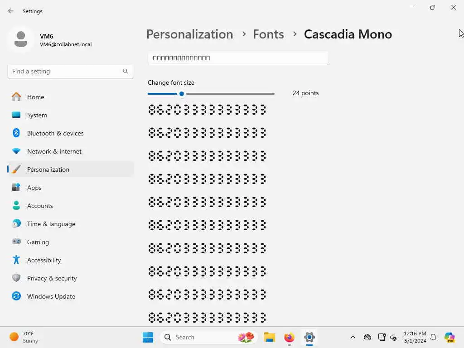Open the clock showing 12:16 PM
464x348 pixels.
(x=415, y=337)
